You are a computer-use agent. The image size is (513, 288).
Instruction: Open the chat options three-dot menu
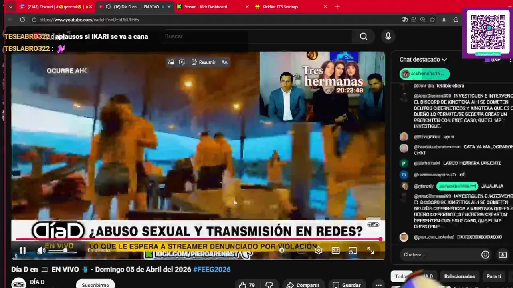[x=510, y=60]
